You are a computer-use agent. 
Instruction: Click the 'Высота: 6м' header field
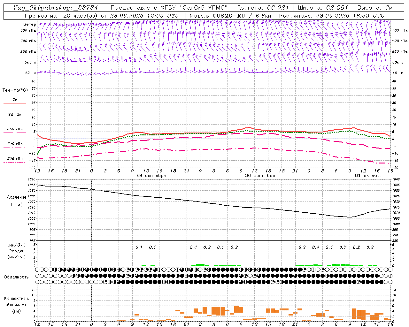tap(375, 8)
